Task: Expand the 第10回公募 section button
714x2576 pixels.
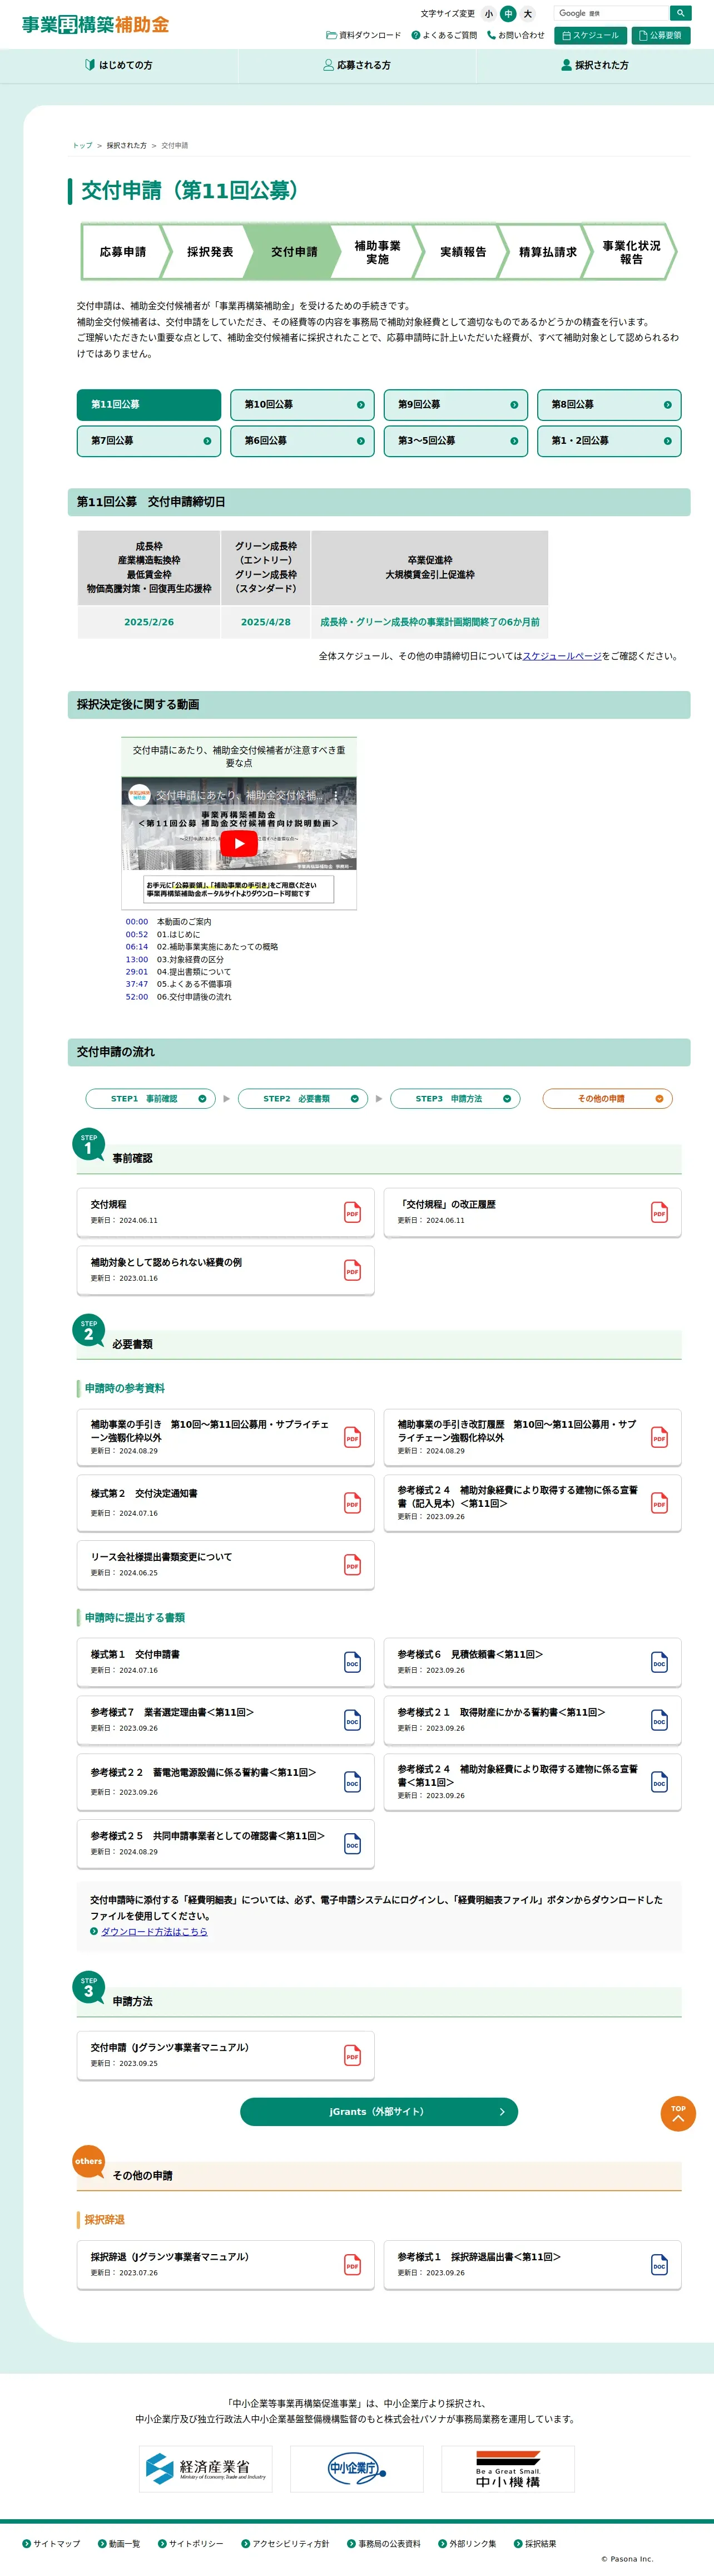Action: pyautogui.click(x=303, y=404)
